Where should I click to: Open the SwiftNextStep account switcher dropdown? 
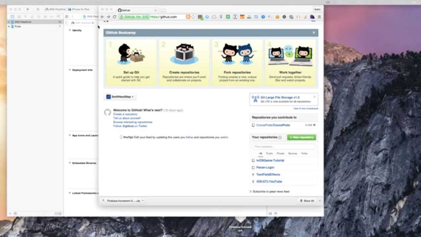point(120,97)
